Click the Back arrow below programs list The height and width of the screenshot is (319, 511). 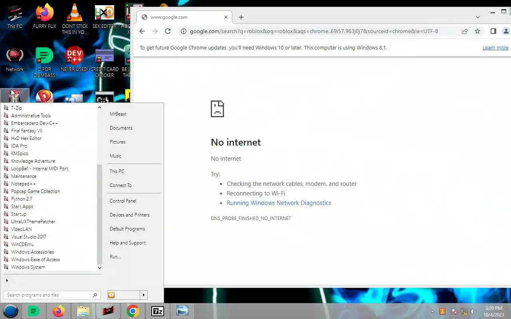click(7, 281)
